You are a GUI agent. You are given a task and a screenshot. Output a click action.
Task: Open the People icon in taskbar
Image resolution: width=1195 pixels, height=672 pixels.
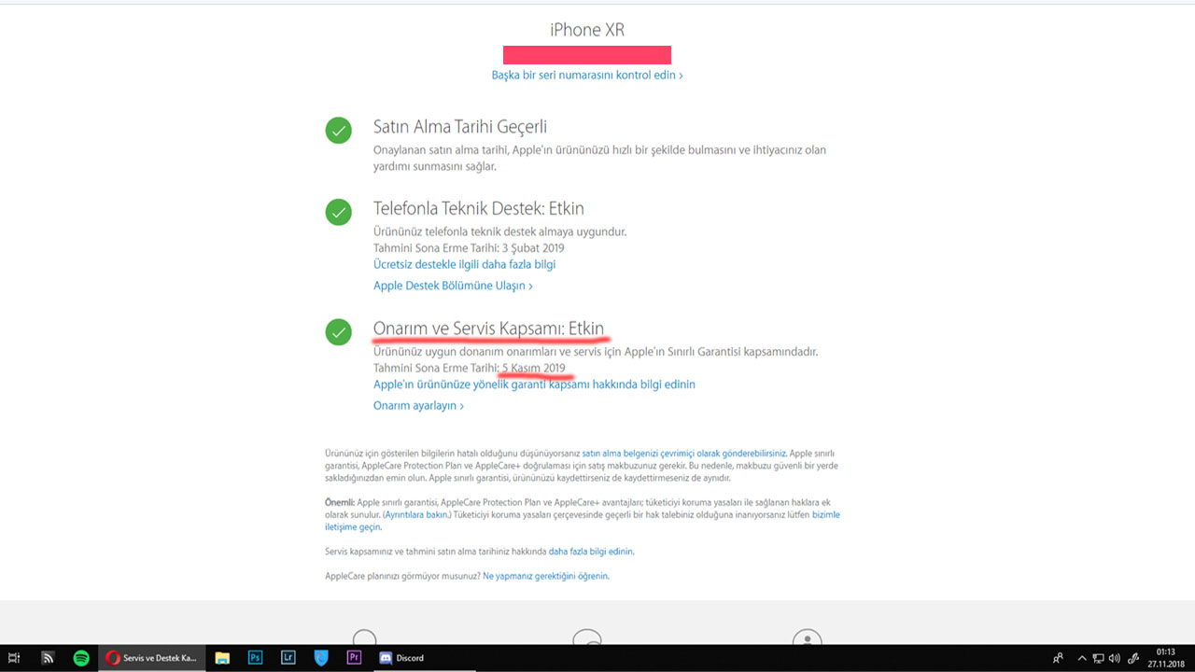click(x=1058, y=658)
